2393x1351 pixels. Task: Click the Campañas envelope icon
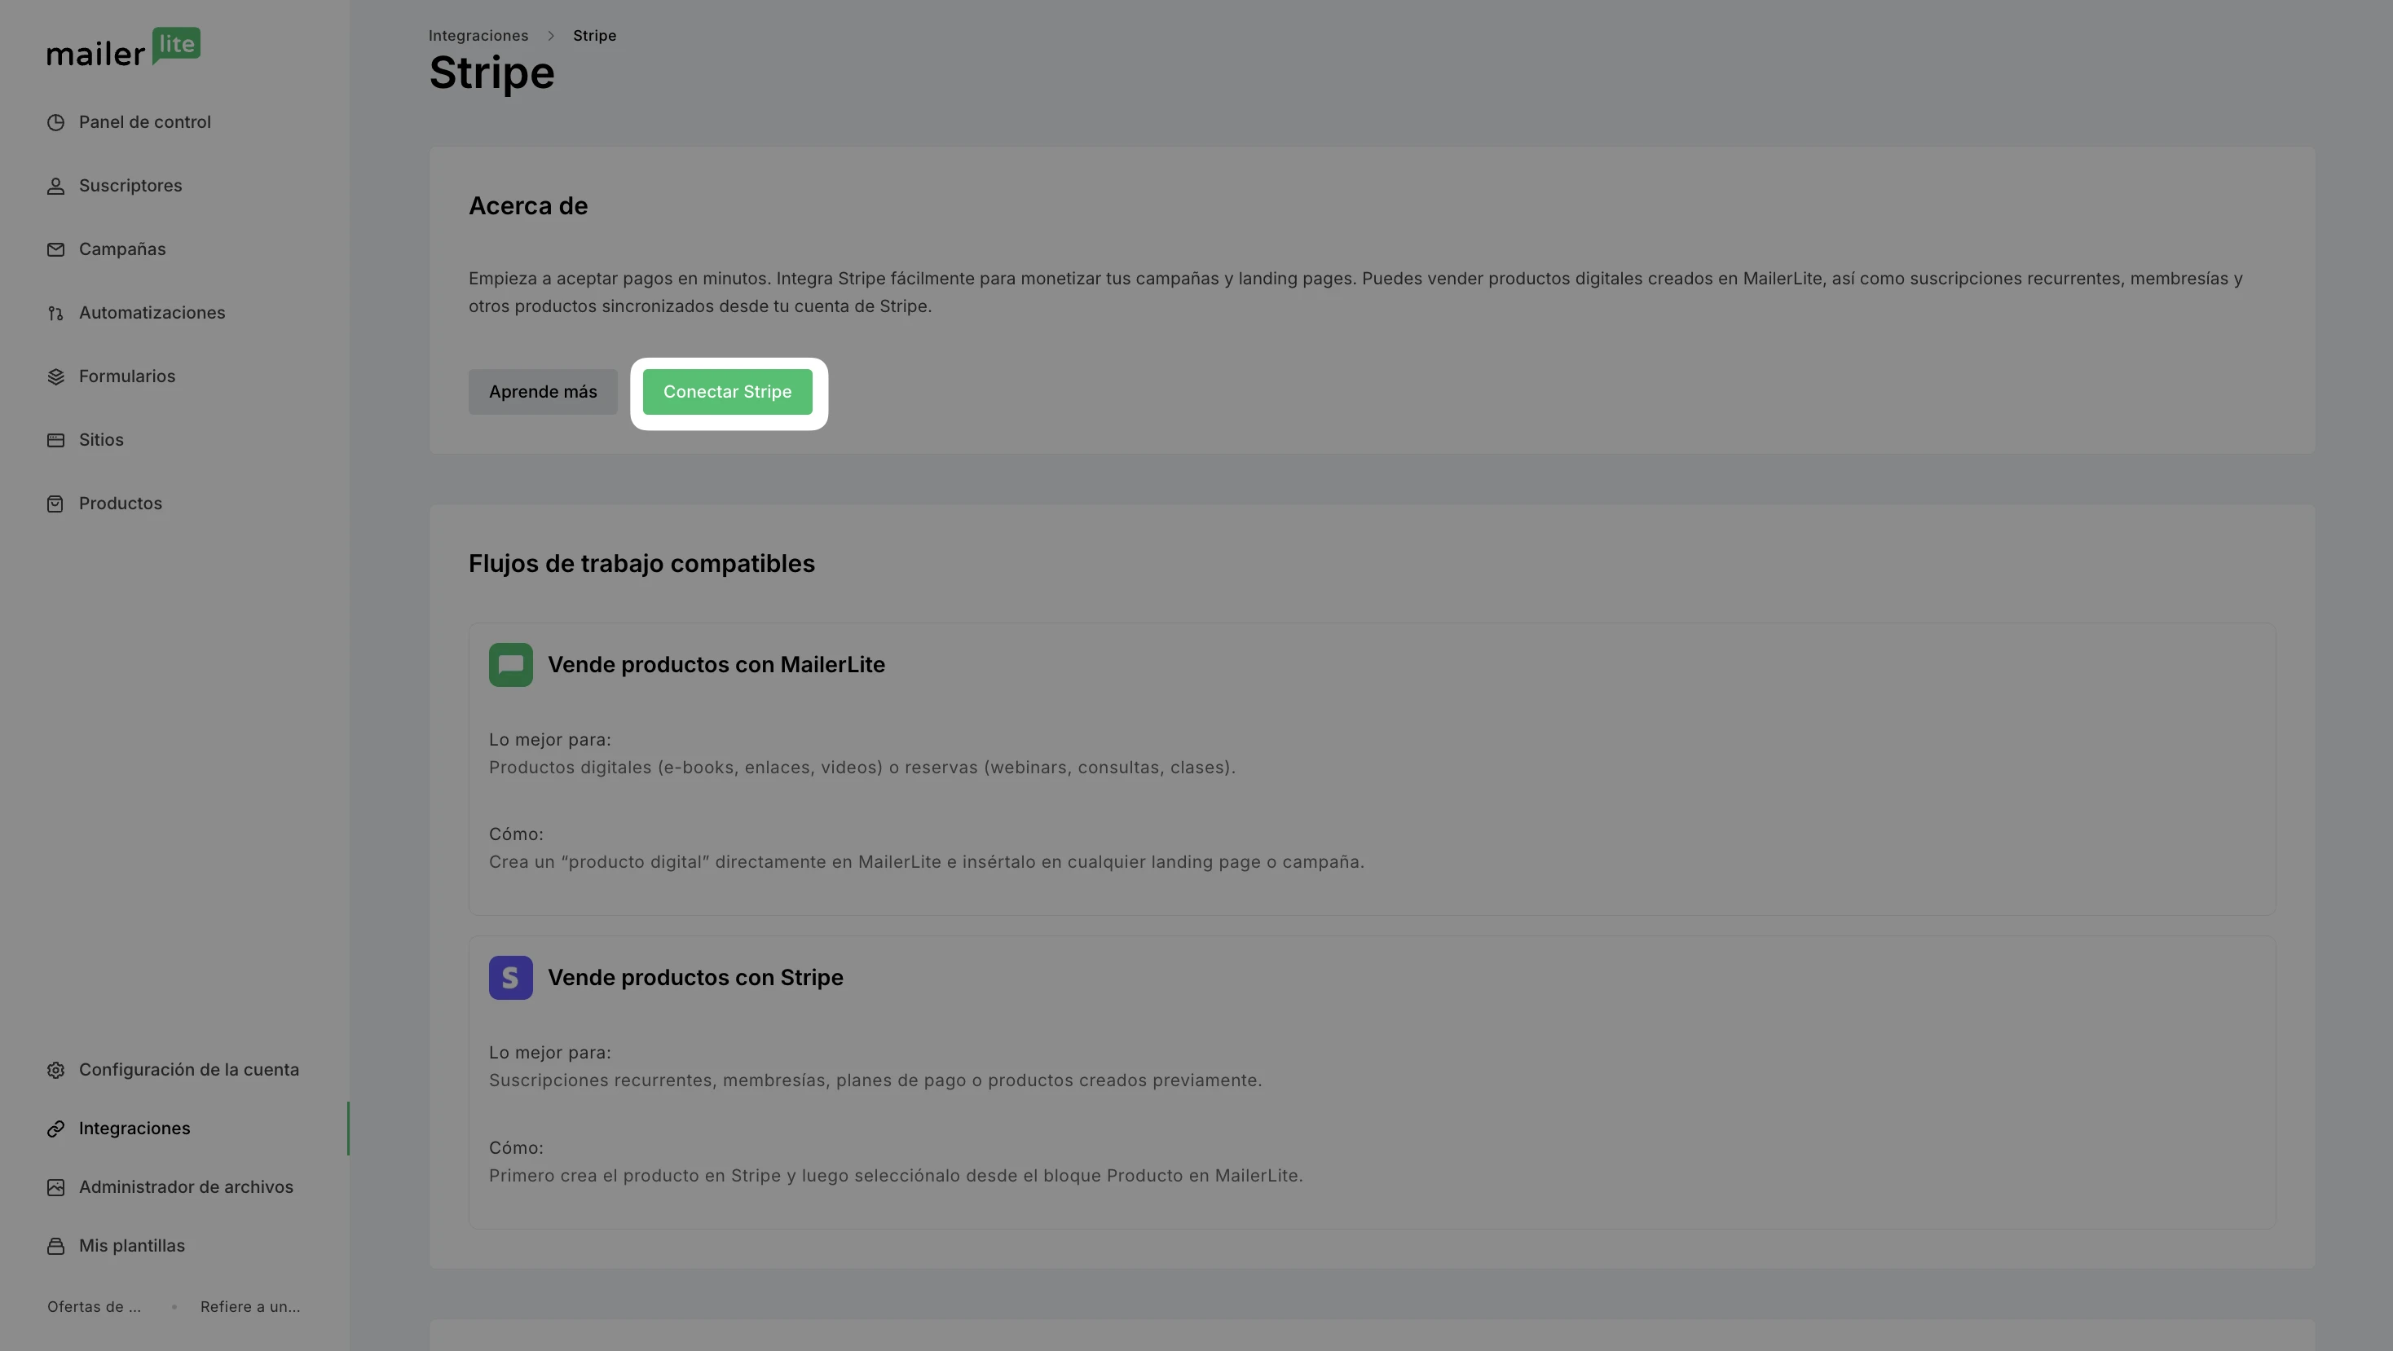(x=55, y=250)
